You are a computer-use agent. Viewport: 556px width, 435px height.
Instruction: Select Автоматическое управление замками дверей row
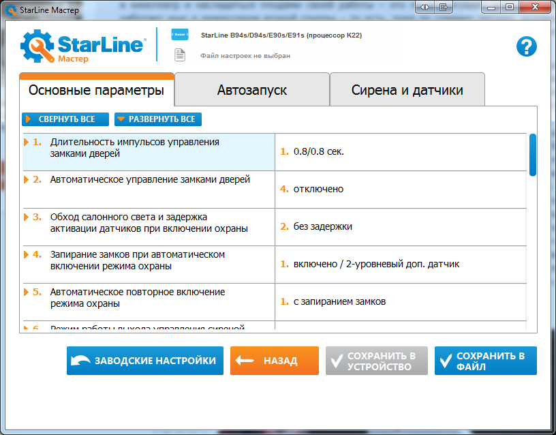coord(149,190)
